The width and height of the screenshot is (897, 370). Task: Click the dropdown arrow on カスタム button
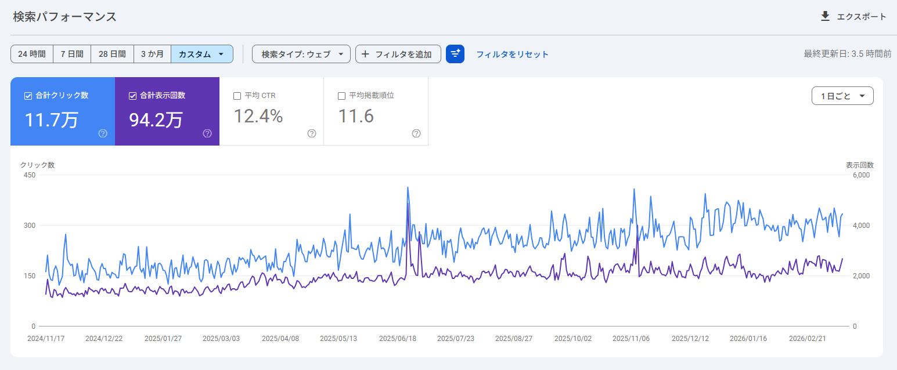pos(221,54)
